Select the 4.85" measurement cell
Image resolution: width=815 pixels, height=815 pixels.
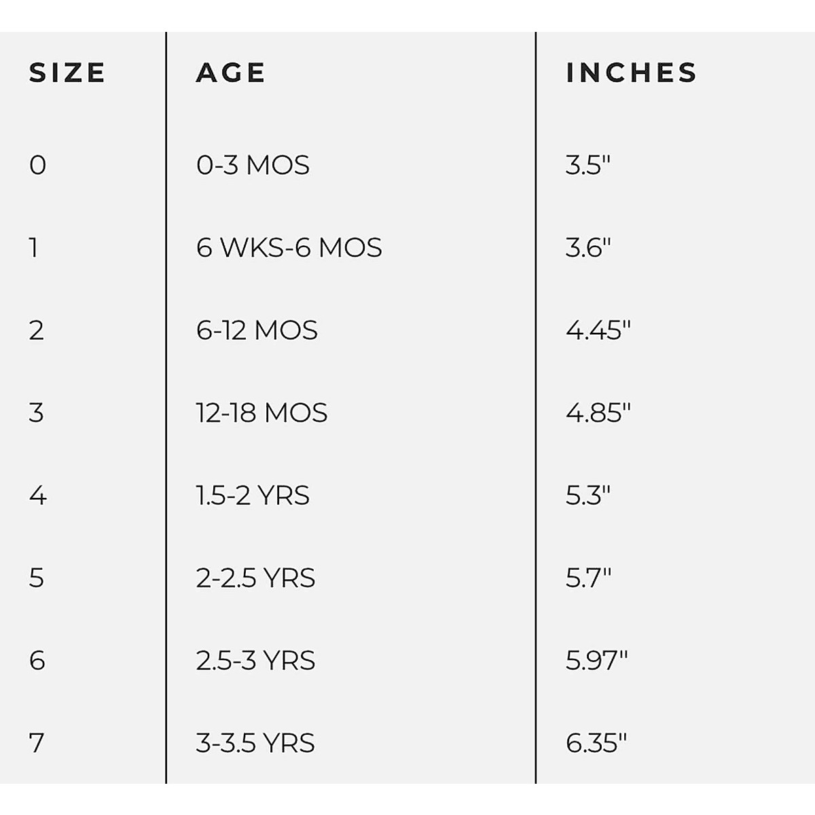(598, 413)
